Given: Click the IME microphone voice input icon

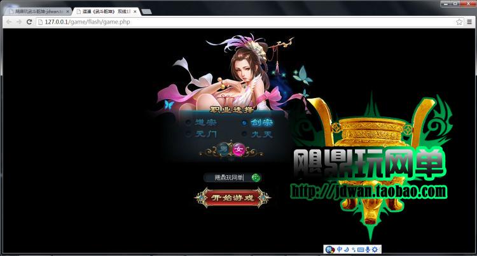Looking at the screenshot, I should pos(368,250).
